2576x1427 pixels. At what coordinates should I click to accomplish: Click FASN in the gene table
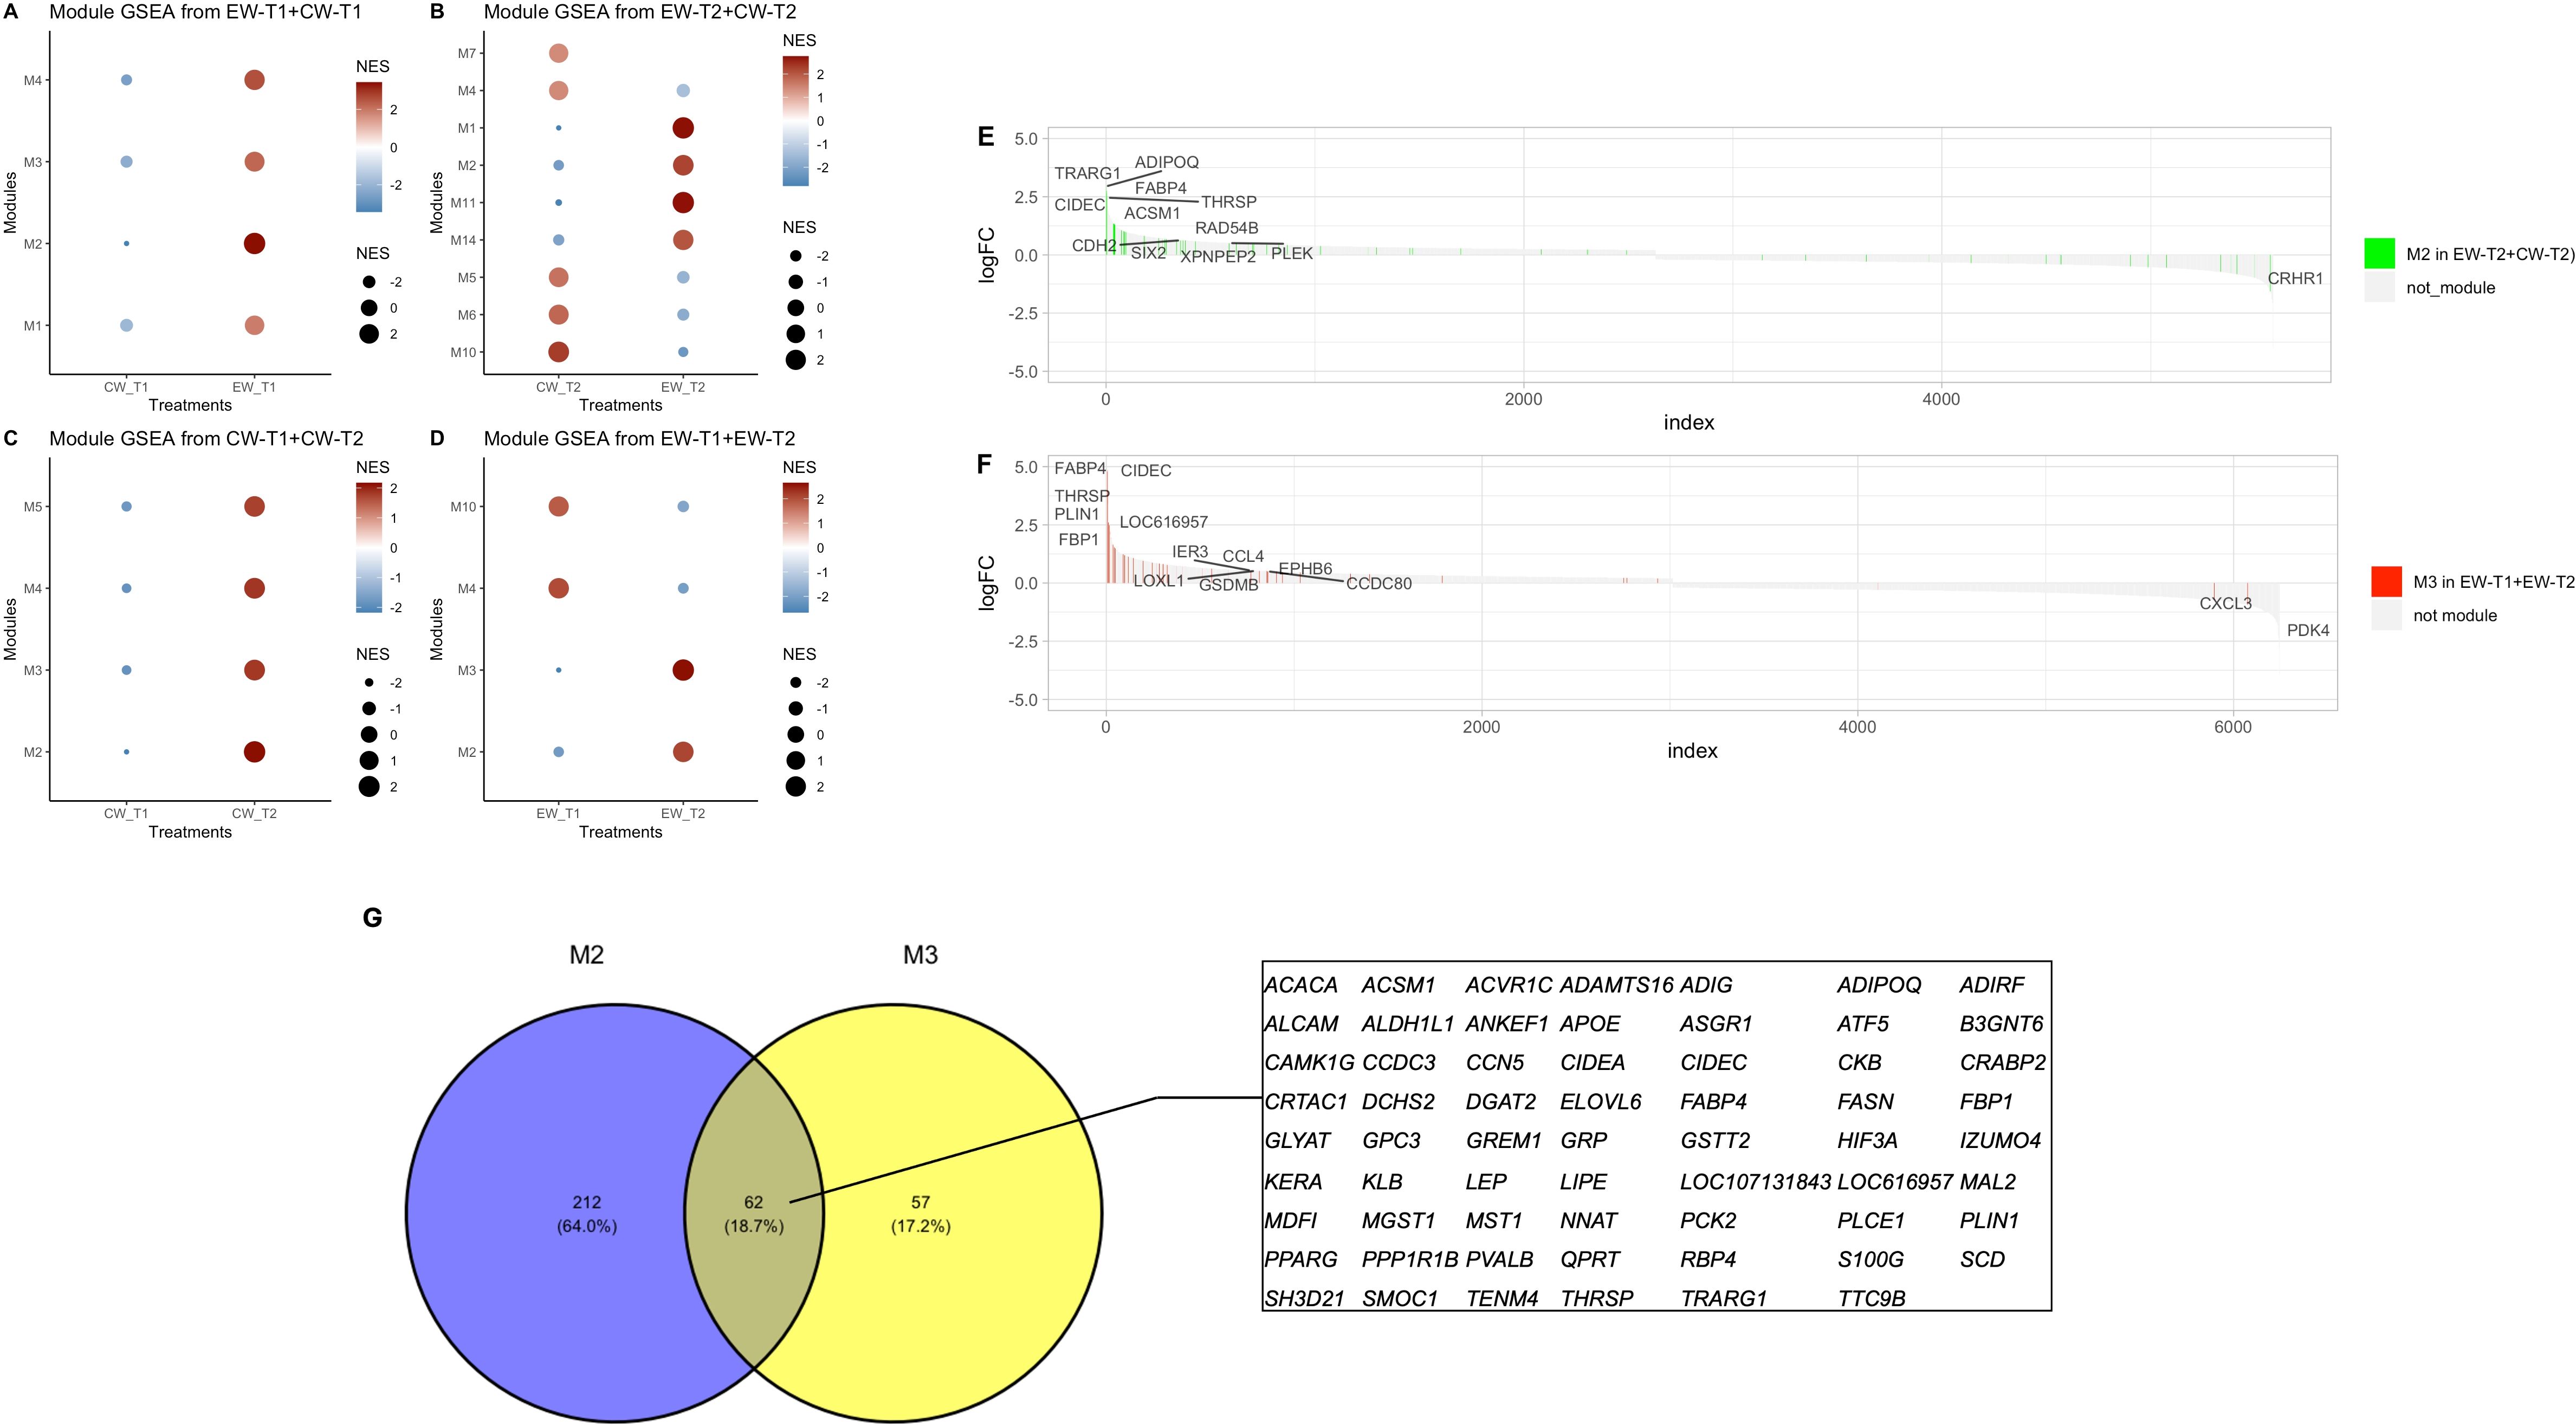(x=1865, y=1102)
